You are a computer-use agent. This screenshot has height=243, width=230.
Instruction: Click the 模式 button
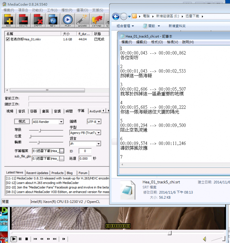tap(22, 121)
